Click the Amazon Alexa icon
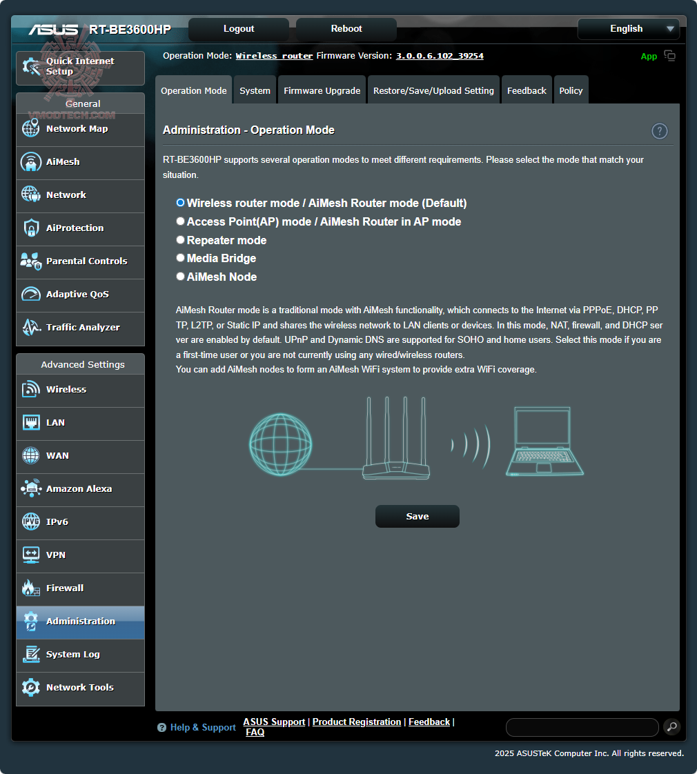The height and width of the screenshot is (774, 697). [30, 488]
